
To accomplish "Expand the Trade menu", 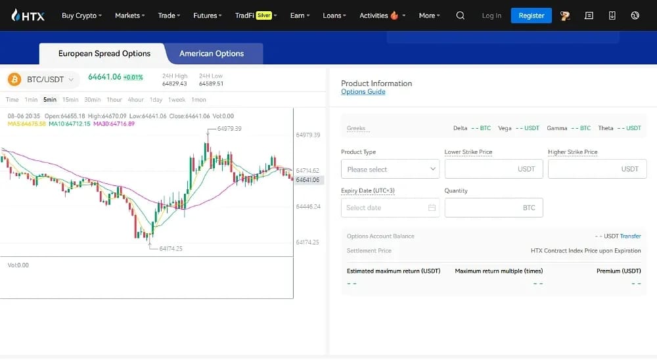I will [169, 16].
